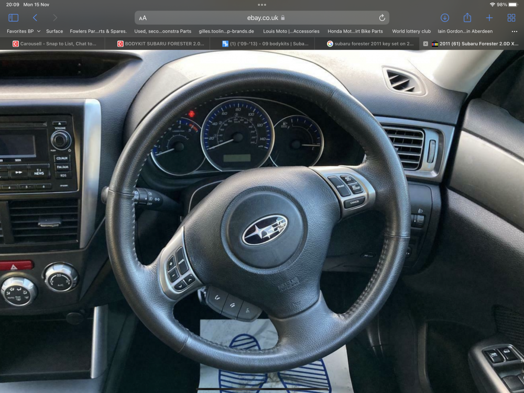This screenshot has height=393, width=524.
Task: Show the tab overview grid
Action: [x=511, y=18]
